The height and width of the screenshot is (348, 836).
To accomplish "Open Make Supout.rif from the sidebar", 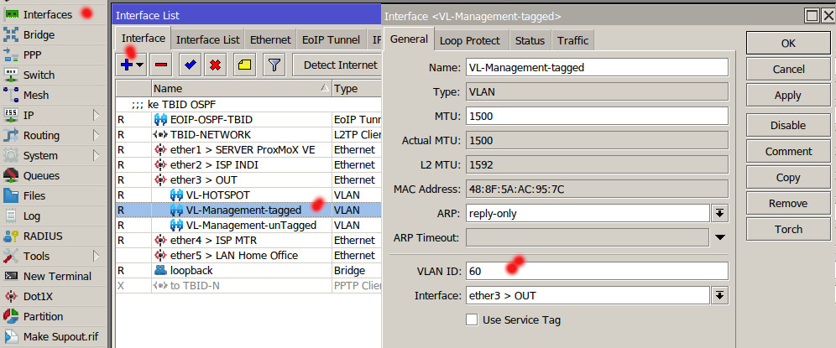I will tap(60, 337).
